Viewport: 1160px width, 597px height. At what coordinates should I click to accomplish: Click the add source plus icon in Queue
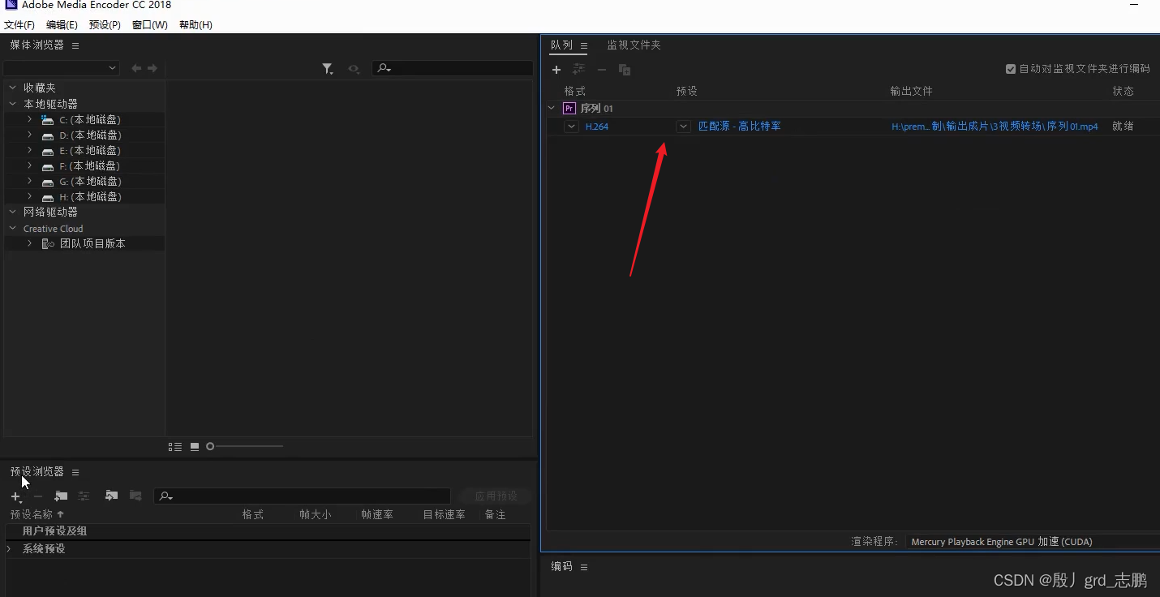coord(556,70)
